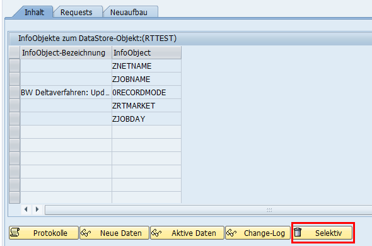Image resolution: width=372 pixels, height=246 pixels.
Task: Click the Protokolle button
Action: point(44,233)
